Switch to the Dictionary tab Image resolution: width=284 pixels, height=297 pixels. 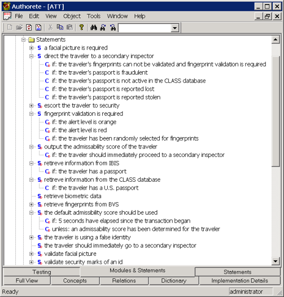pos(174,281)
